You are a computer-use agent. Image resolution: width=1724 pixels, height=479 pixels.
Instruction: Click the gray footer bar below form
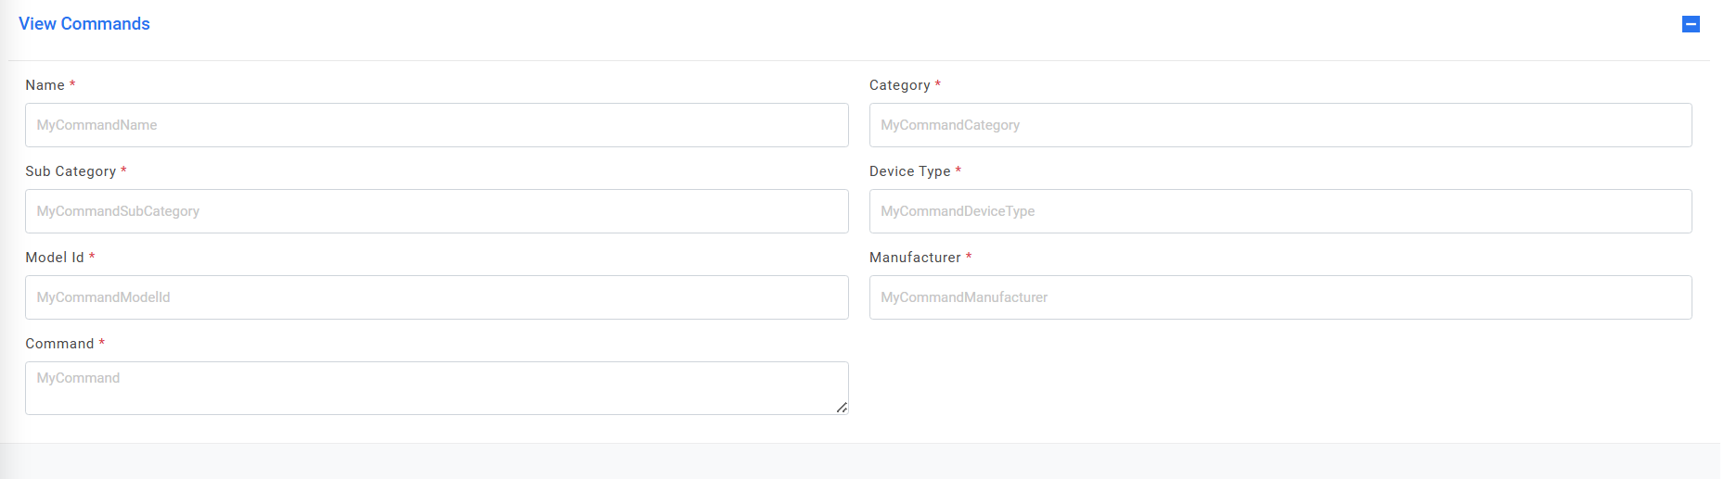tap(860, 461)
